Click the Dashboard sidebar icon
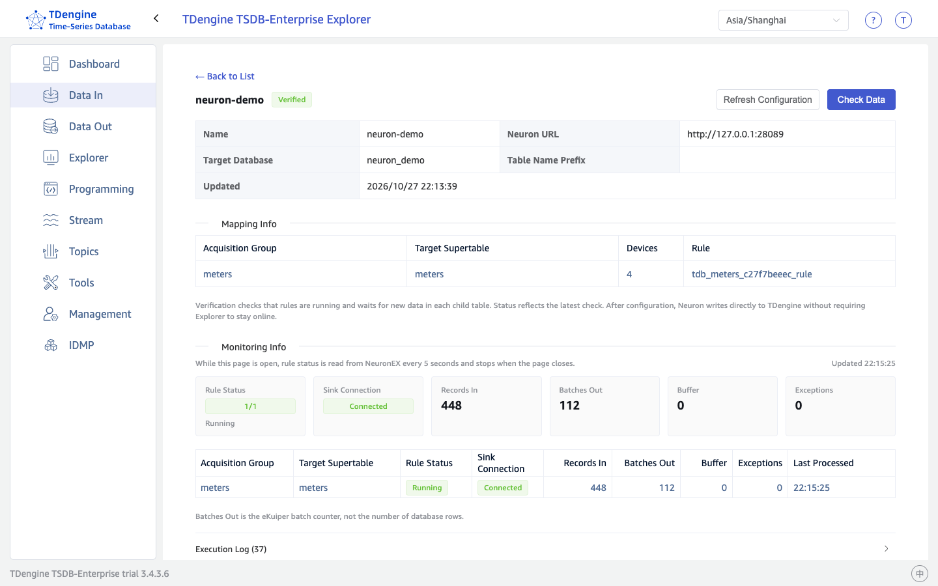938x586 pixels. [51, 64]
